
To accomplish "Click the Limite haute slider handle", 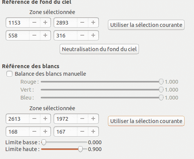I will pos(80,149).
